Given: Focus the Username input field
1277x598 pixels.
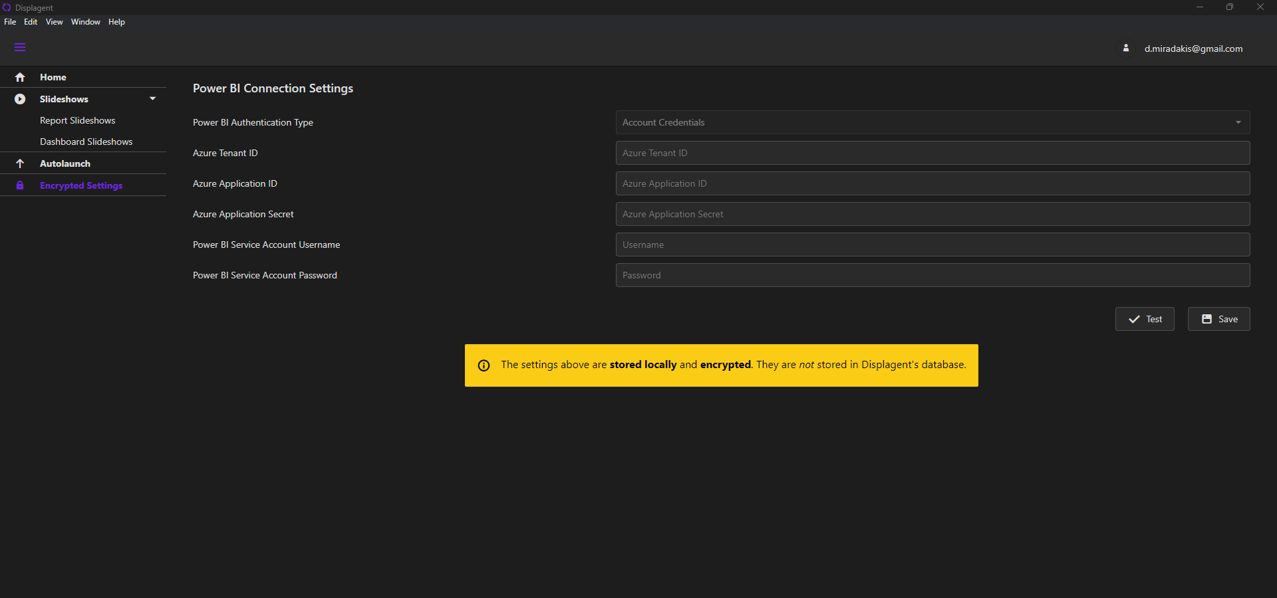Looking at the screenshot, I should tap(932, 245).
